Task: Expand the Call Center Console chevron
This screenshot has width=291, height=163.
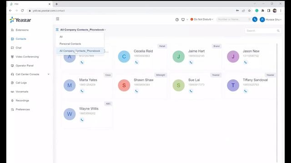Action: point(49,74)
